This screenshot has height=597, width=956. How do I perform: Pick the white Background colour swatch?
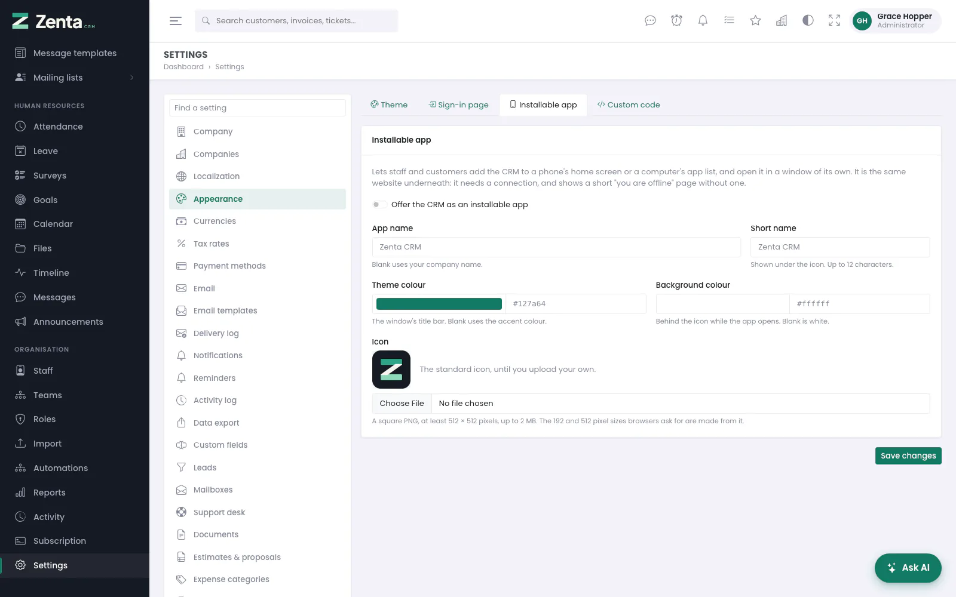pyautogui.click(x=722, y=304)
